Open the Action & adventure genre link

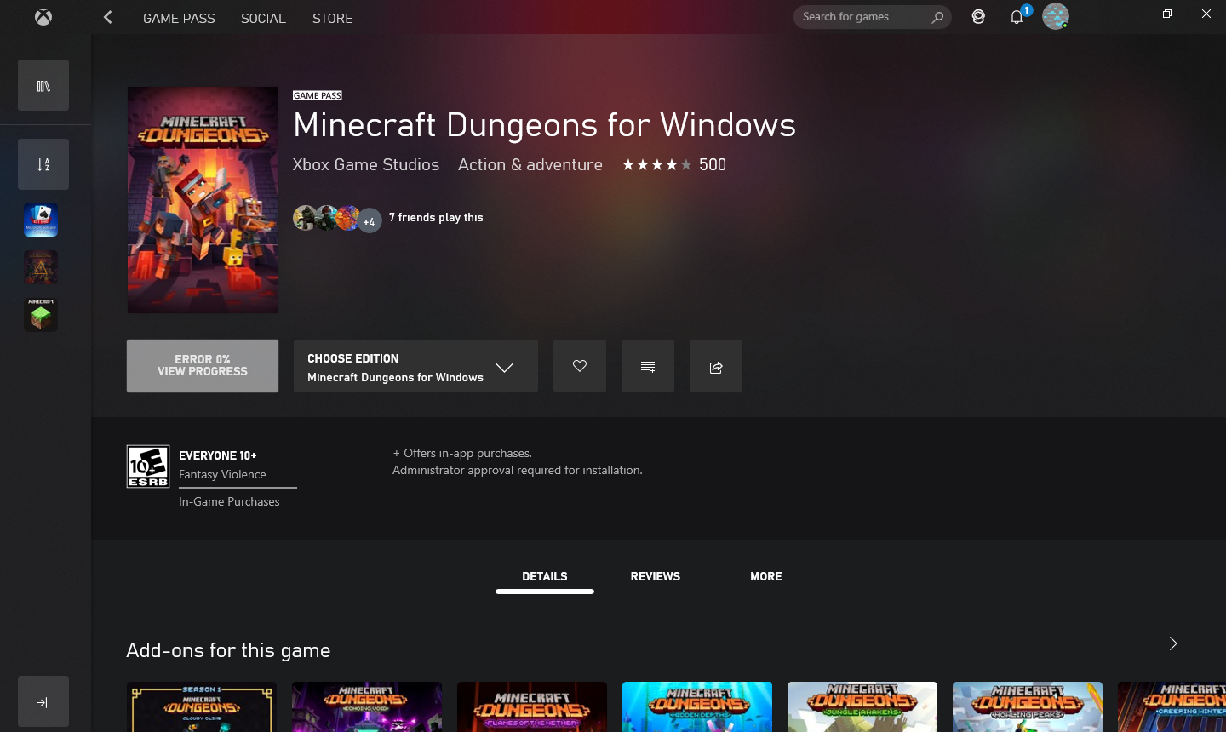point(530,165)
